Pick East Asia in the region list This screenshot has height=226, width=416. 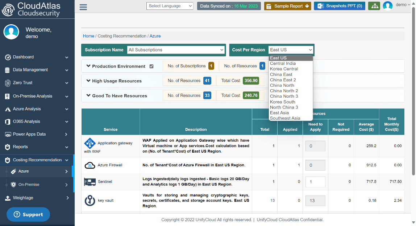[x=291, y=113]
